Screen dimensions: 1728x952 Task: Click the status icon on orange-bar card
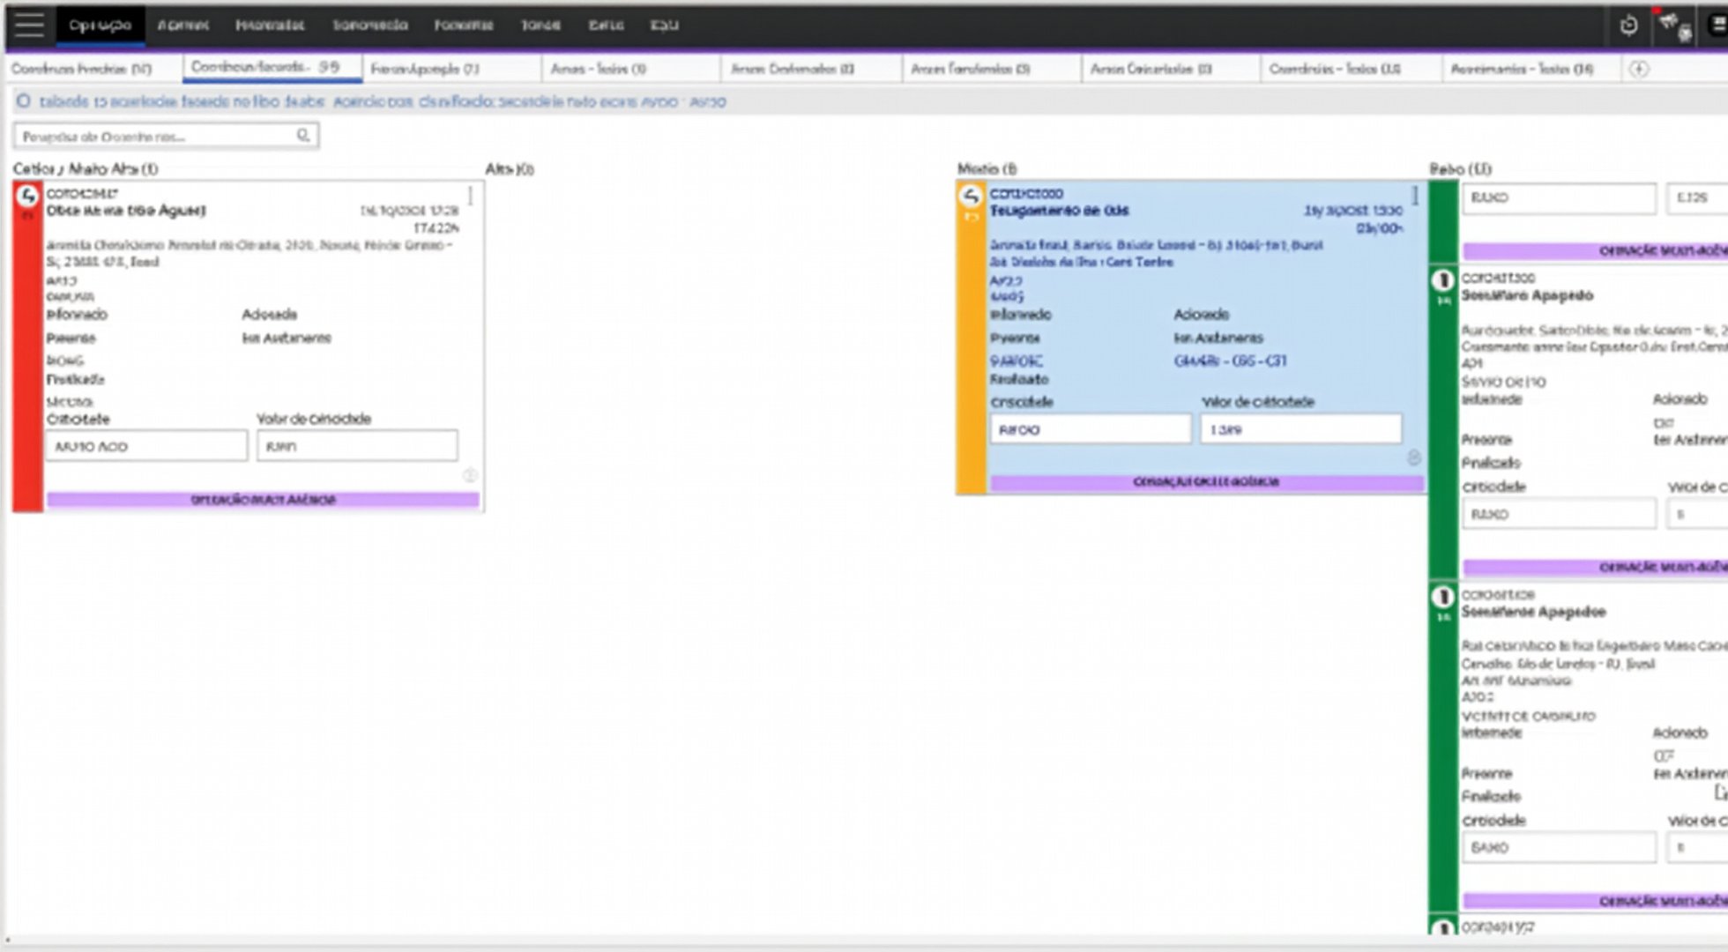(x=971, y=196)
